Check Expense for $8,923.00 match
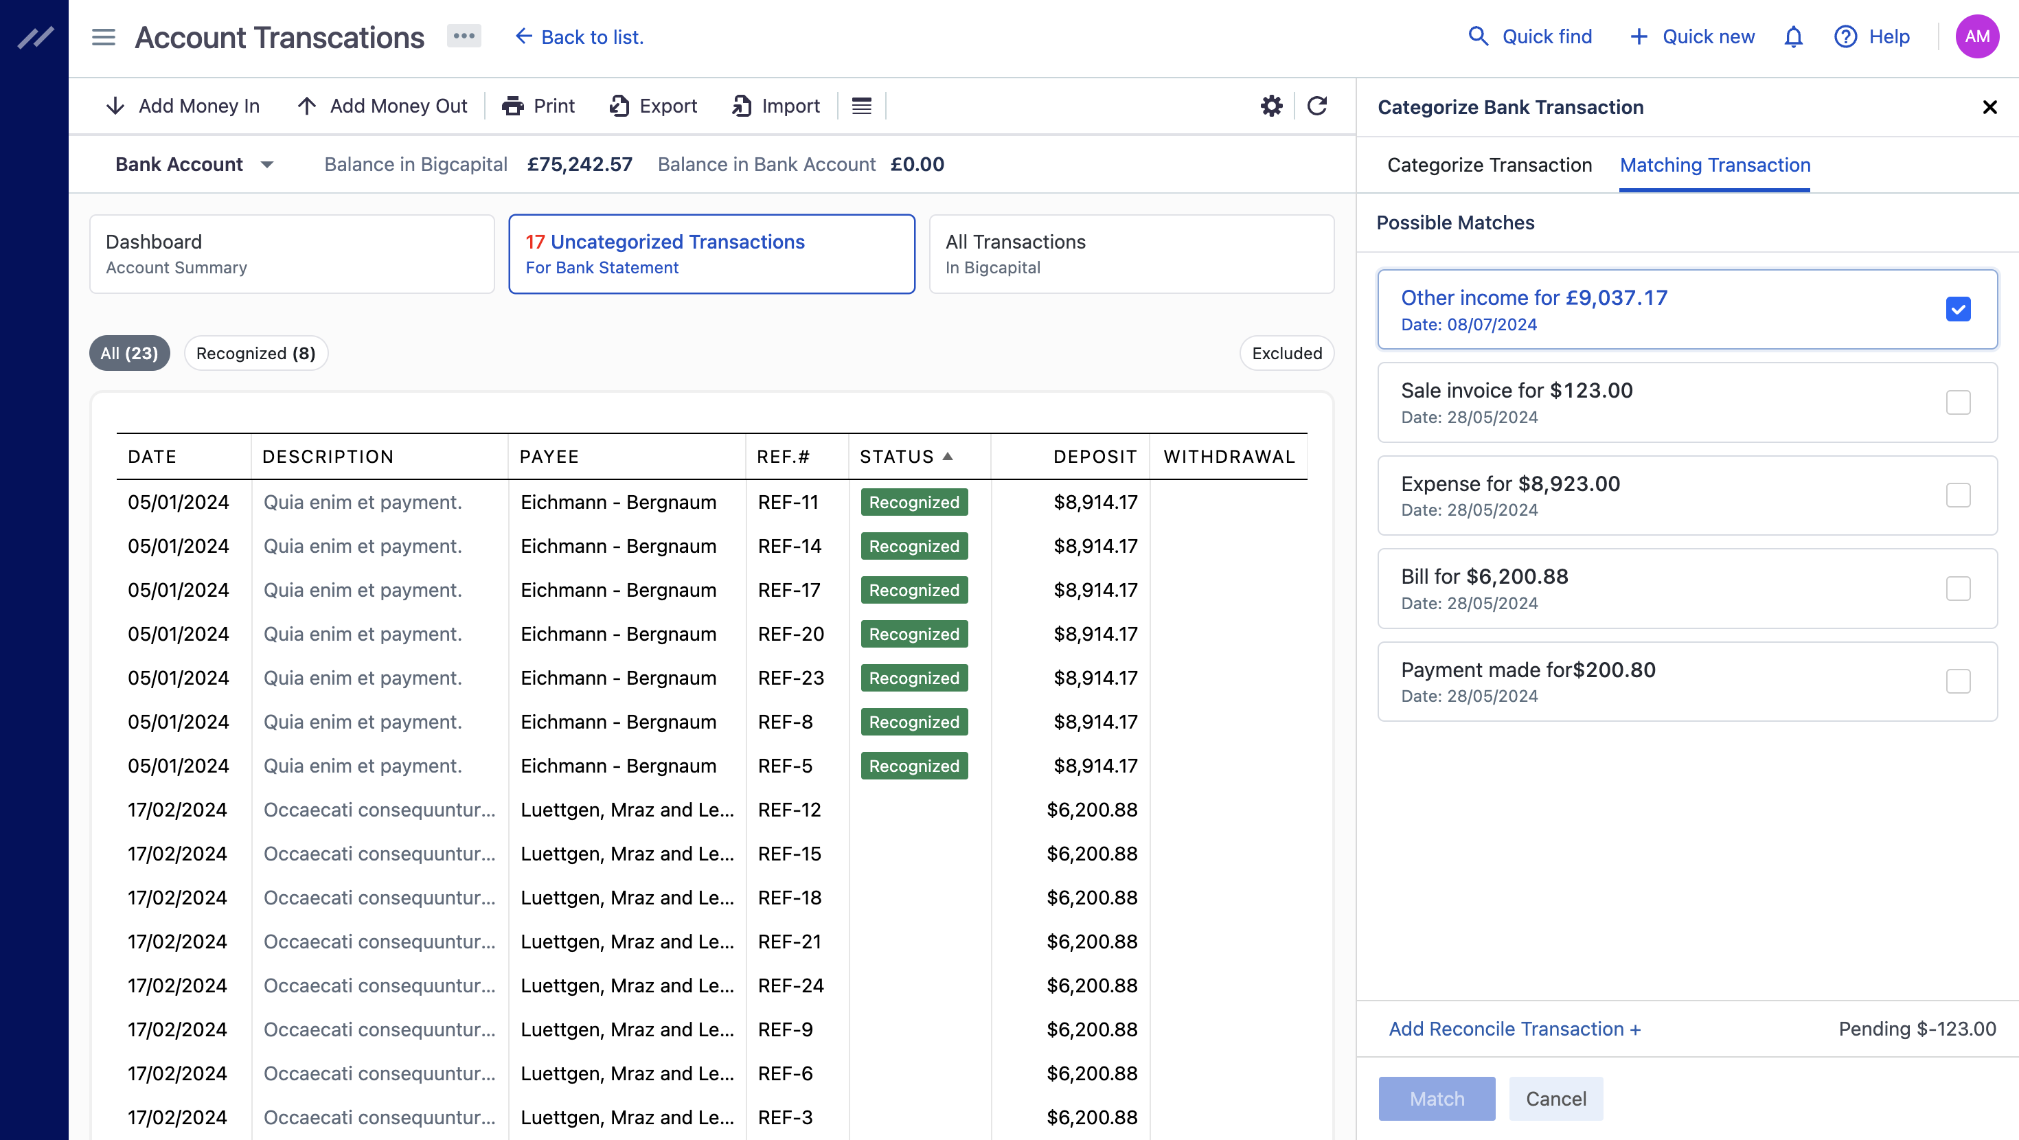 (x=1958, y=494)
